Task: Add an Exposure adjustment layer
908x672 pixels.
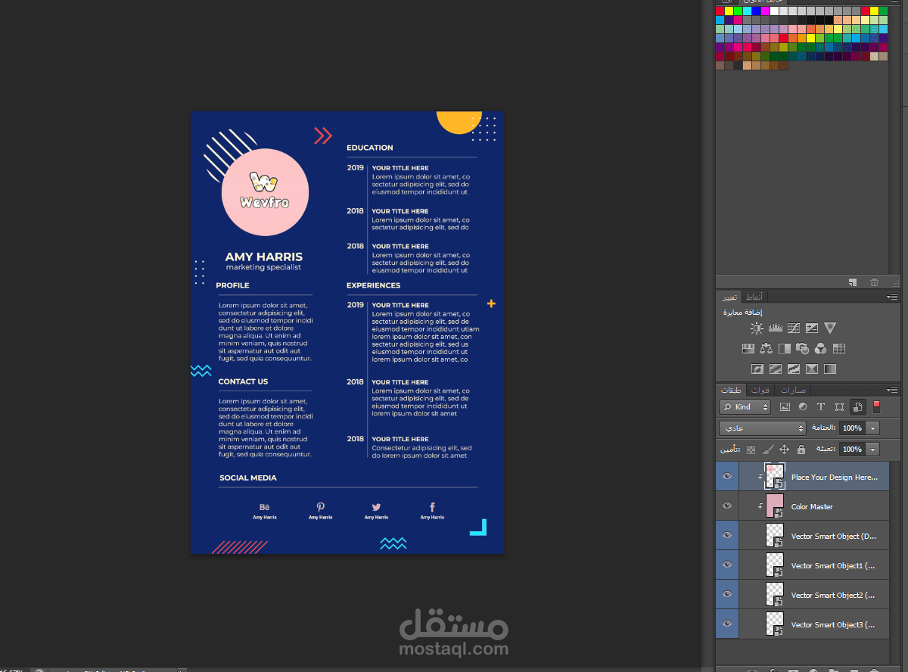Action: tap(812, 328)
